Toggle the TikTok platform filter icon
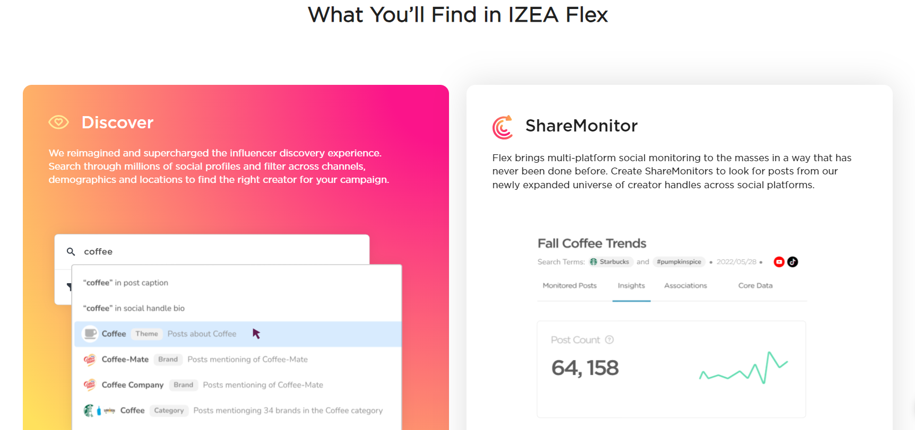 [x=792, y=261]
